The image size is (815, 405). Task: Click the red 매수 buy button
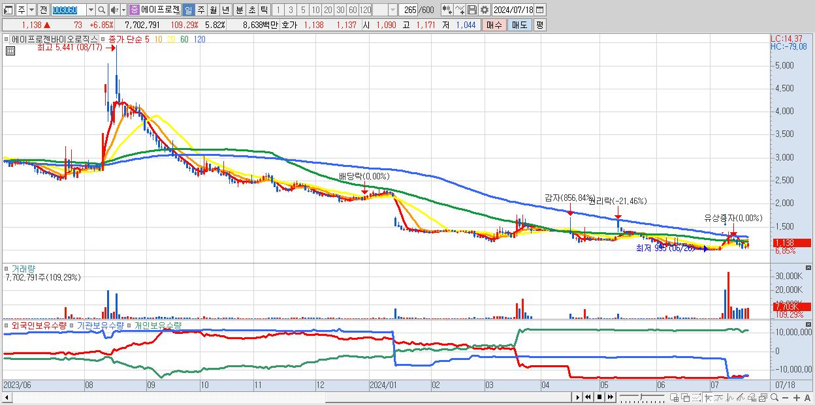point(494,25)
